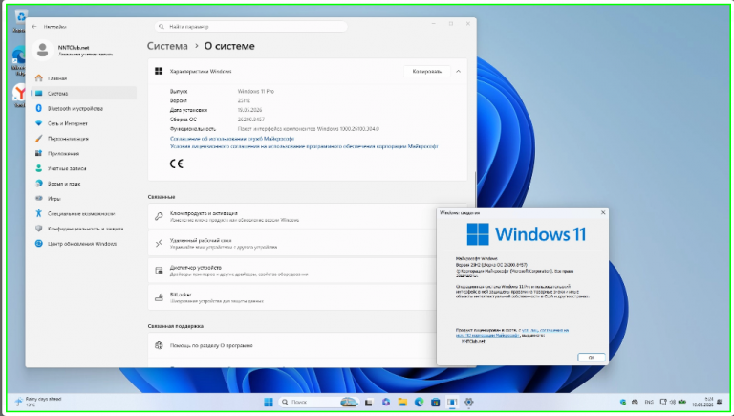Expand Помощь по разделу О программе
The width and height of the screenshot is (734, 416).
pyautogui.click(x=294, y=346)
